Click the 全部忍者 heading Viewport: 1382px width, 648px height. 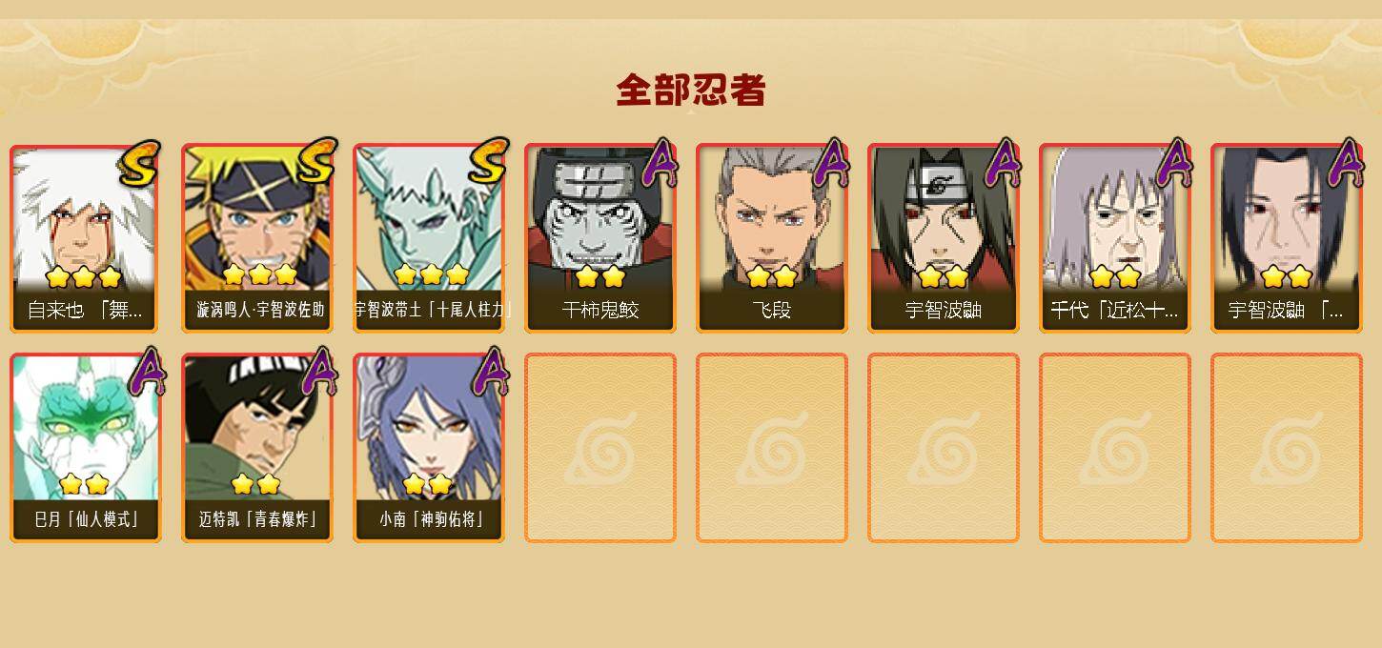tap(691, 91)
